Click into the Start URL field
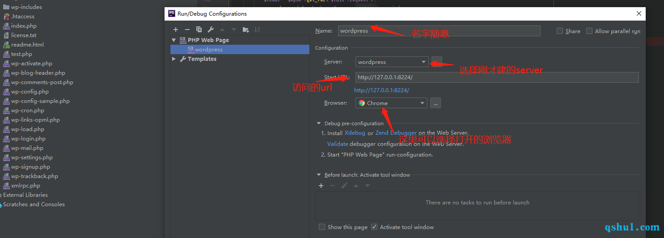664x238 pixels. point(497,77)
